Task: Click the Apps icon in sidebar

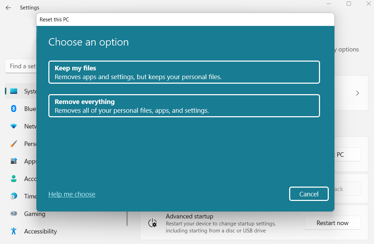Action: 14,161
